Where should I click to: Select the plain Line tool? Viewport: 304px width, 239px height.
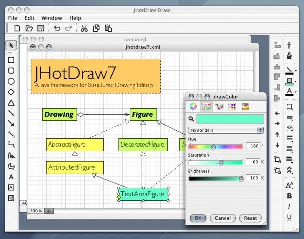[x=11, y=113]
